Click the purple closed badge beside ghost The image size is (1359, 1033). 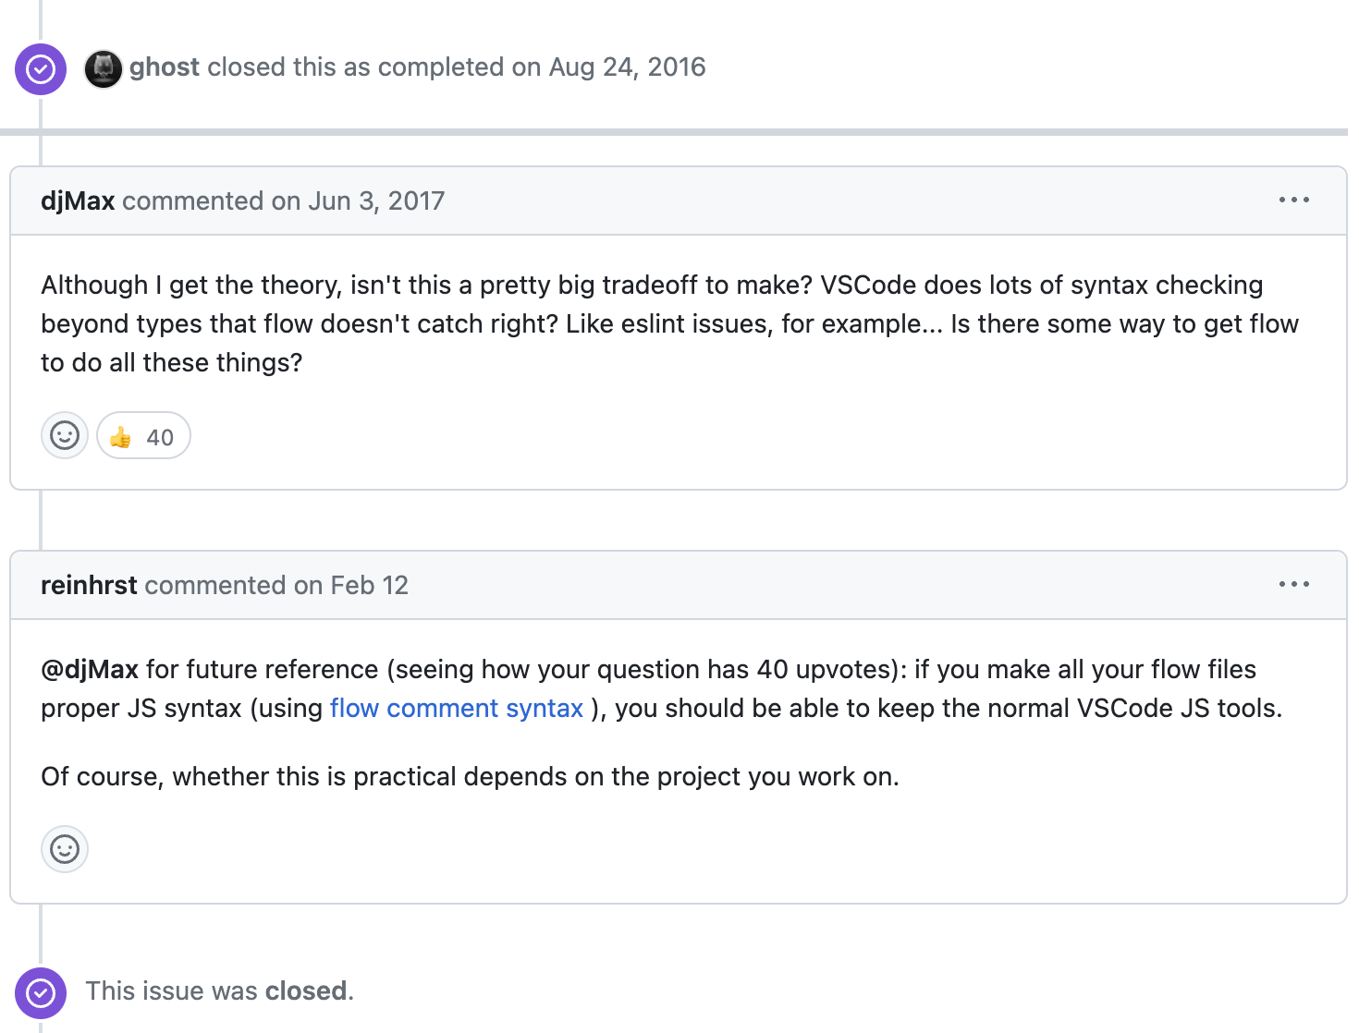[x=41, y=68]
